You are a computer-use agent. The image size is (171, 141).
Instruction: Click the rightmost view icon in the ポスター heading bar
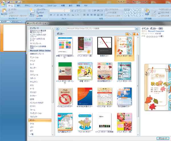137,34
